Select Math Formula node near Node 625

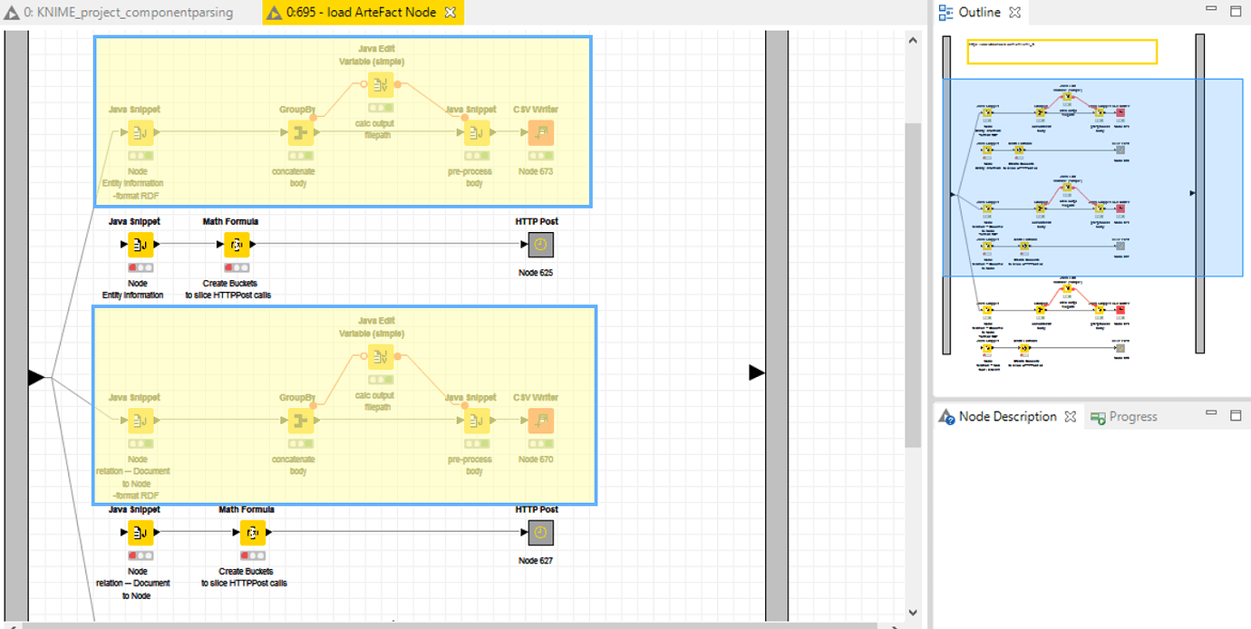237,245
